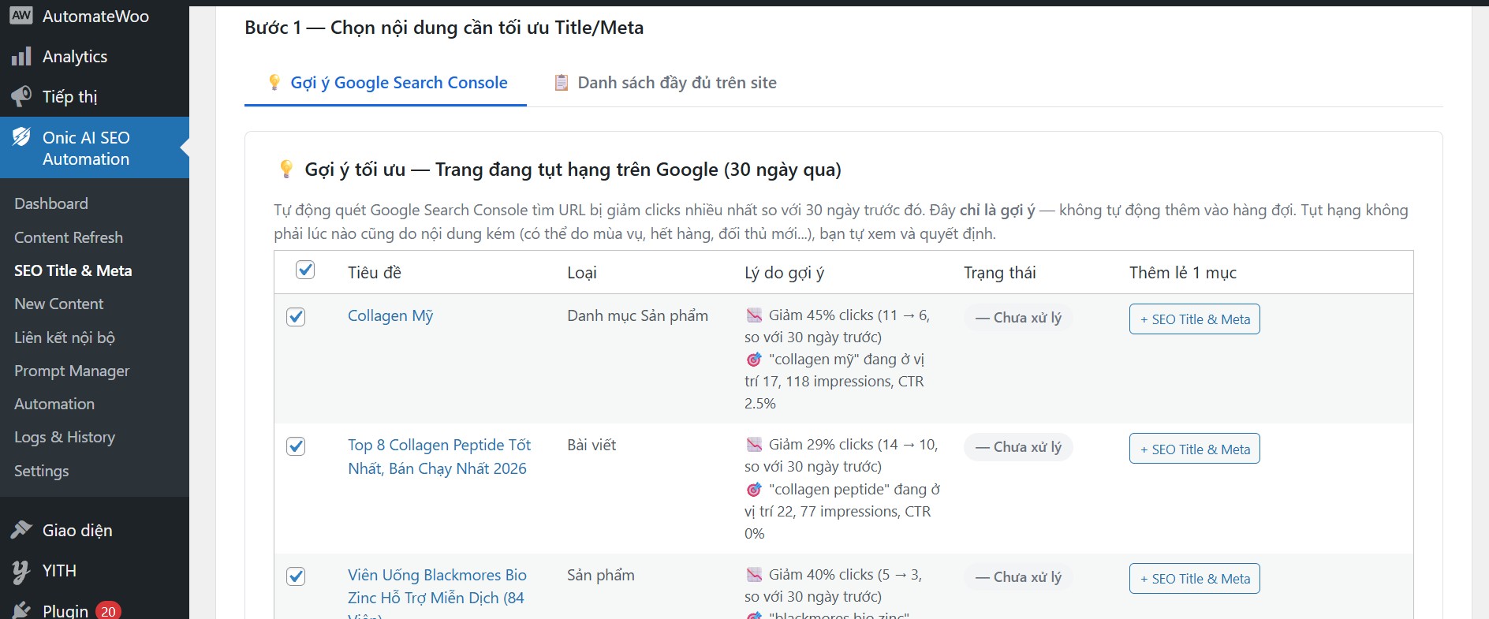Click Chưa xử lý status for Blackmores Bio Zinc
Image resolution: width=1489 pixels, height=619 pixels.
click(1018, 577)
